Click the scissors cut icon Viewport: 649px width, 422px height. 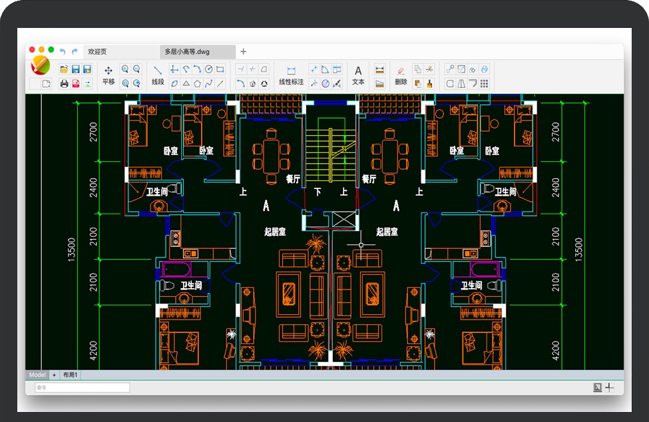429,69
